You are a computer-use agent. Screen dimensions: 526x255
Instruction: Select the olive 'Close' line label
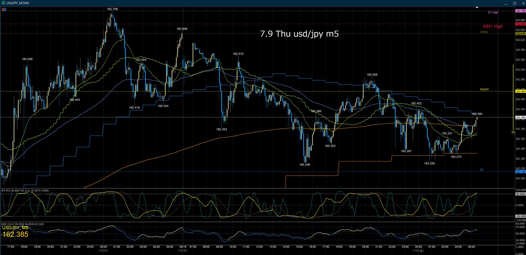pos(484,32)
